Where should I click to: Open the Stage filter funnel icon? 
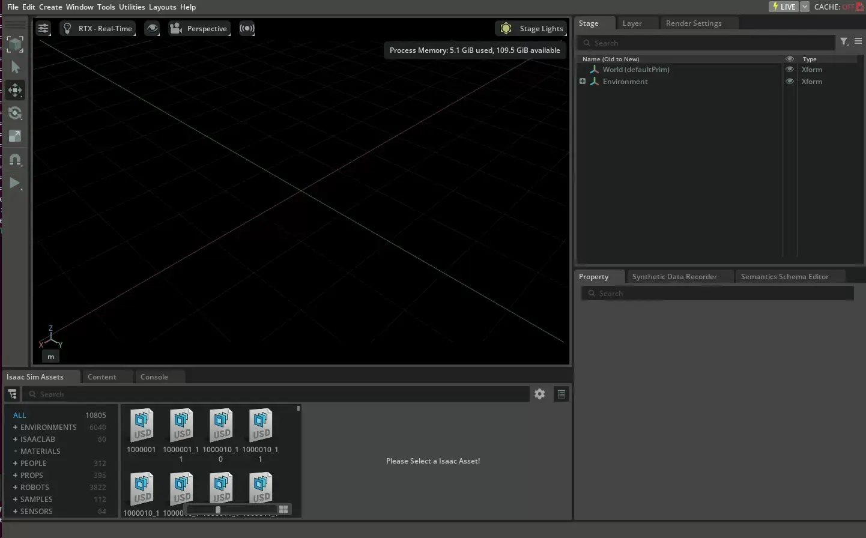pyautogui.click(x=844, y=41)
